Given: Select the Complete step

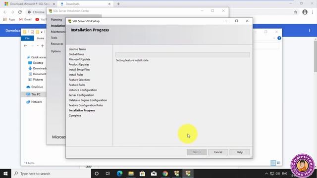Looking at the screenshot, I should pyautogui.click(x=75, y=115).
